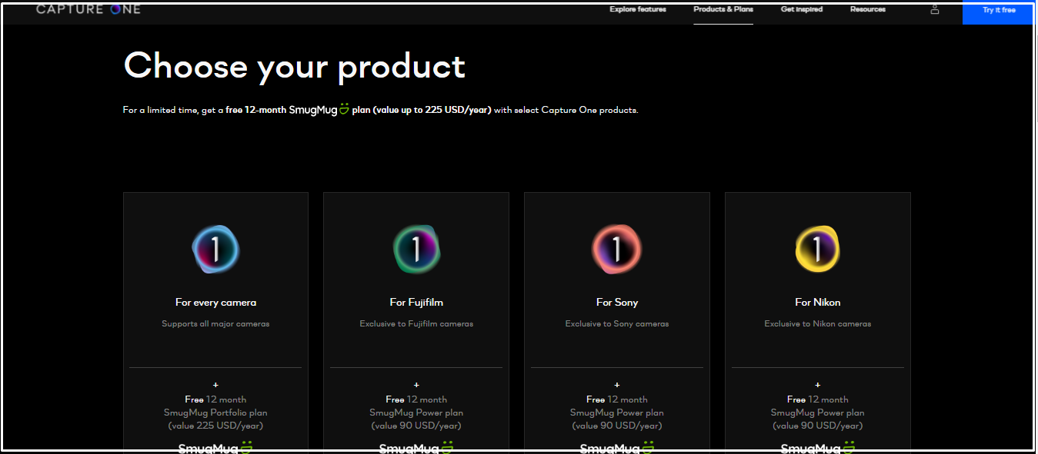Image resolution: width=1038 pixels, height=454 pixels.
Task: Open the Explore features menu
Action: pos(638,10)
